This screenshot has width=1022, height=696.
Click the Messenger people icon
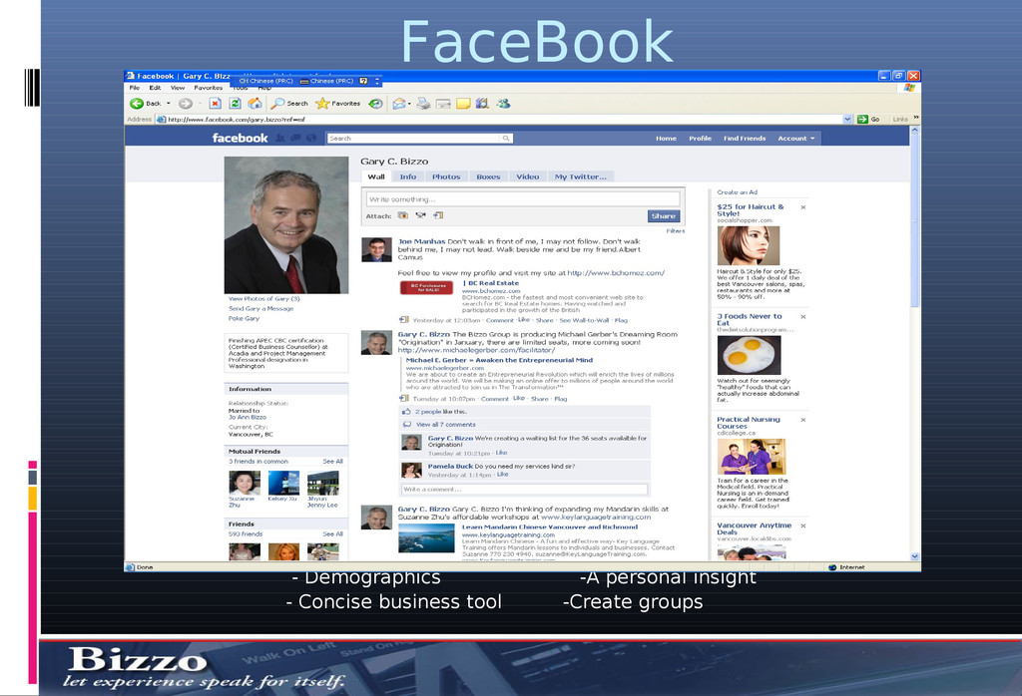[503, 104]
